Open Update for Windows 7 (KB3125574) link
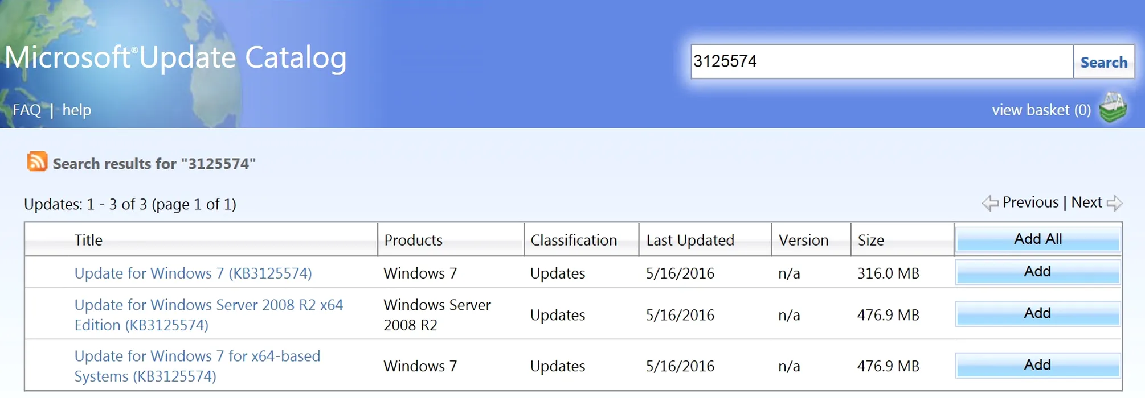The width and height of the screenshot is (1145, 398). (193, 273)
